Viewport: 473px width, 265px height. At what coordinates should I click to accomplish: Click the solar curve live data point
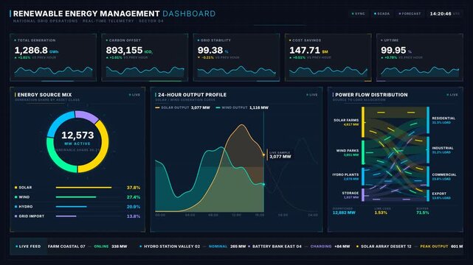(x=263, y=155)
